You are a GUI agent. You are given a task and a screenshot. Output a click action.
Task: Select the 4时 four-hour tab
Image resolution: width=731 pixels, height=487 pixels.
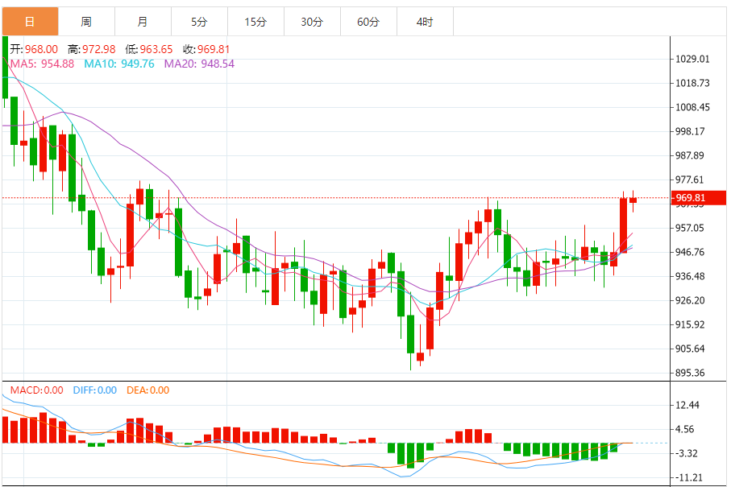pyautogui.click(x=425, y=22)
